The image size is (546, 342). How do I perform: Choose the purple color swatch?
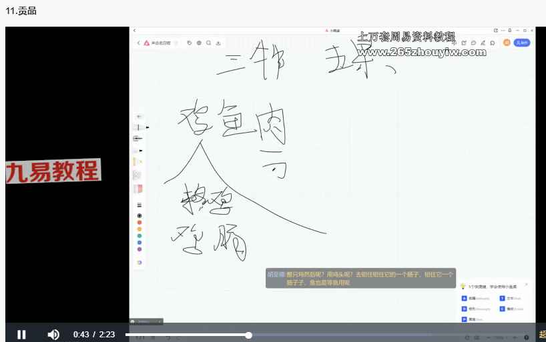(x=140, y=249)
